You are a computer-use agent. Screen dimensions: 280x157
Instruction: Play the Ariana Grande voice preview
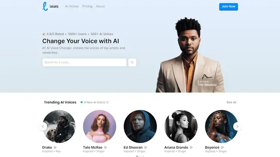(x=191, y=147)
